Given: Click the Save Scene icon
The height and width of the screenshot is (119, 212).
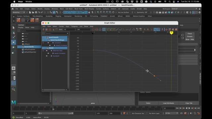Looking at the screenshot, I should click(x=36, y=12).
